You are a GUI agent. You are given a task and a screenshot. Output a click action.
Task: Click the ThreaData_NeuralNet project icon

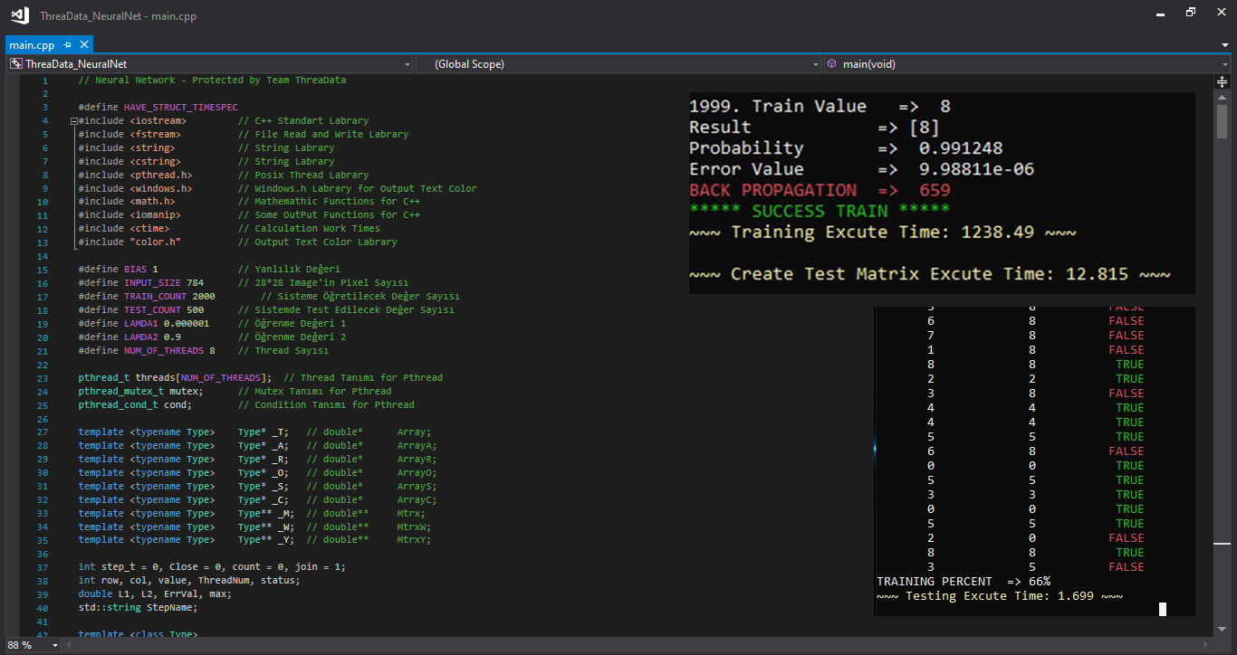[x=15, y=64]
